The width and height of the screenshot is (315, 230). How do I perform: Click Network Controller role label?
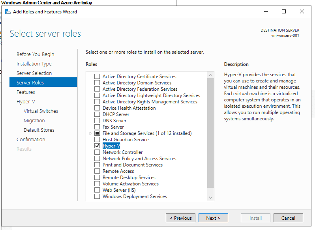122,152
